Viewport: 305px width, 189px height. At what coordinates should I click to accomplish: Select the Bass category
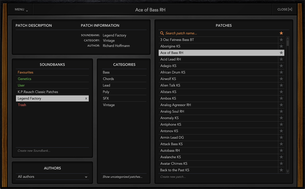tap(106, 72)
